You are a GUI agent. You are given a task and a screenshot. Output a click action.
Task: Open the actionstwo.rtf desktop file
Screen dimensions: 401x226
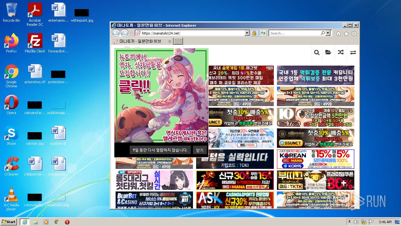click(x=35, y=74)
